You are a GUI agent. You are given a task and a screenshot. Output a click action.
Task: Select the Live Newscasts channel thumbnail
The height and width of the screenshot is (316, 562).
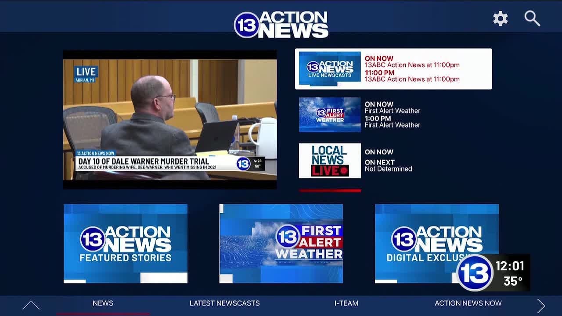pos(330,68)
